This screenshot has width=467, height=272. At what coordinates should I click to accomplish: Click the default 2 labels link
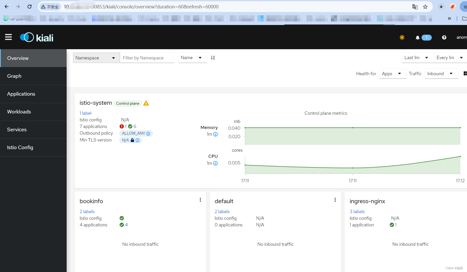click(222, 212)
